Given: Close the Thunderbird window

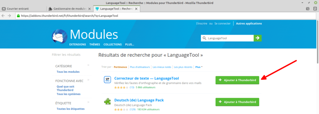Looking at the screenshot, I should click(x=316, y=2).
